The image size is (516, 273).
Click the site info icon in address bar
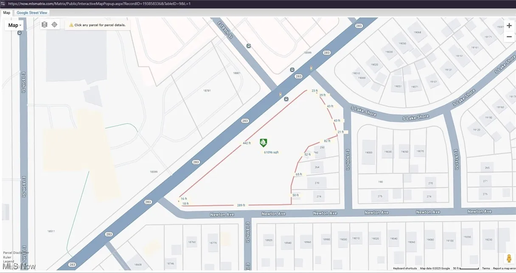coord(4,3)
